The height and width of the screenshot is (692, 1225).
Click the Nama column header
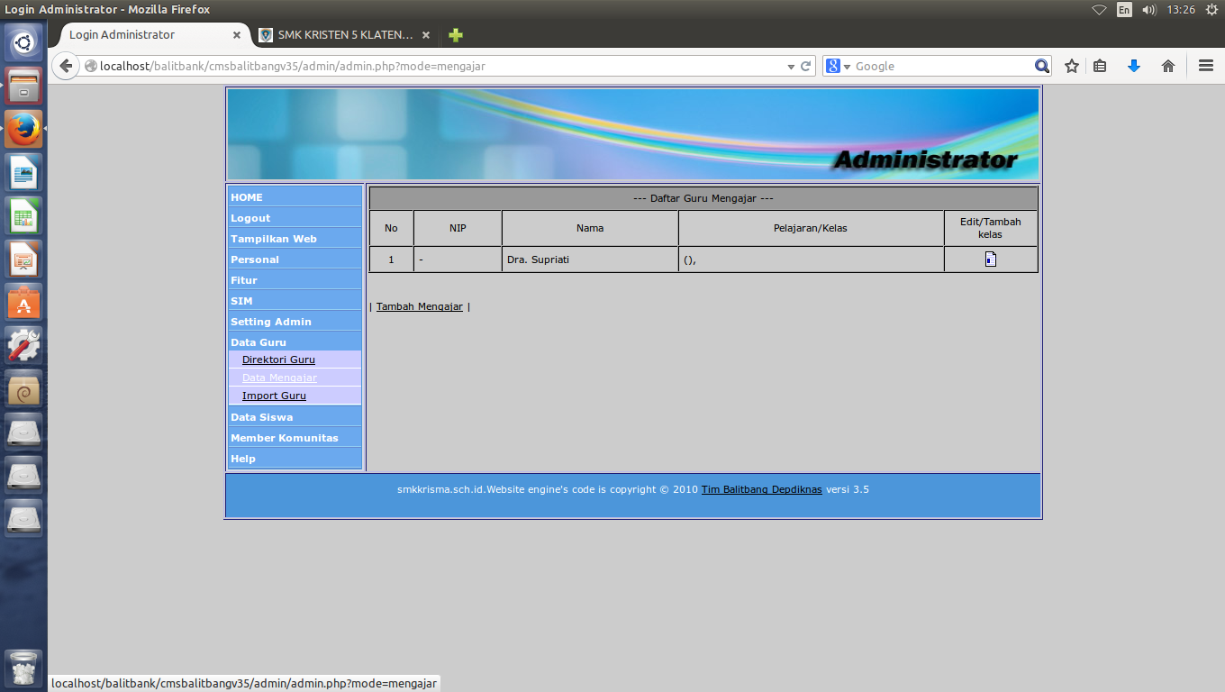pyautogui.click(x=590, y=228)
